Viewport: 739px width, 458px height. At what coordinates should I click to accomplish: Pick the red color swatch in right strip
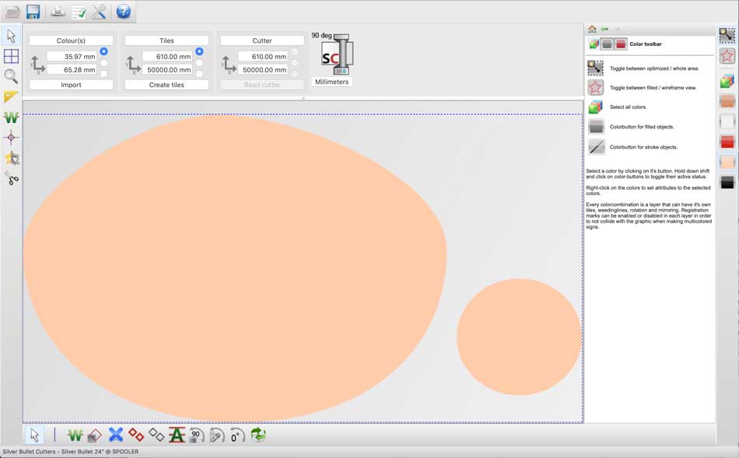pos(727,142)
